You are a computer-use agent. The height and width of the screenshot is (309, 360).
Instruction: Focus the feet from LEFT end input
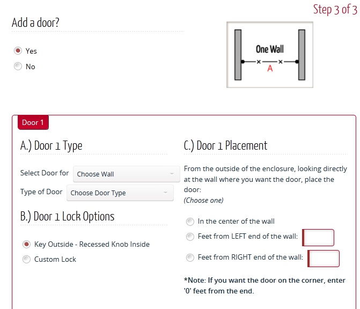(318, 238)
